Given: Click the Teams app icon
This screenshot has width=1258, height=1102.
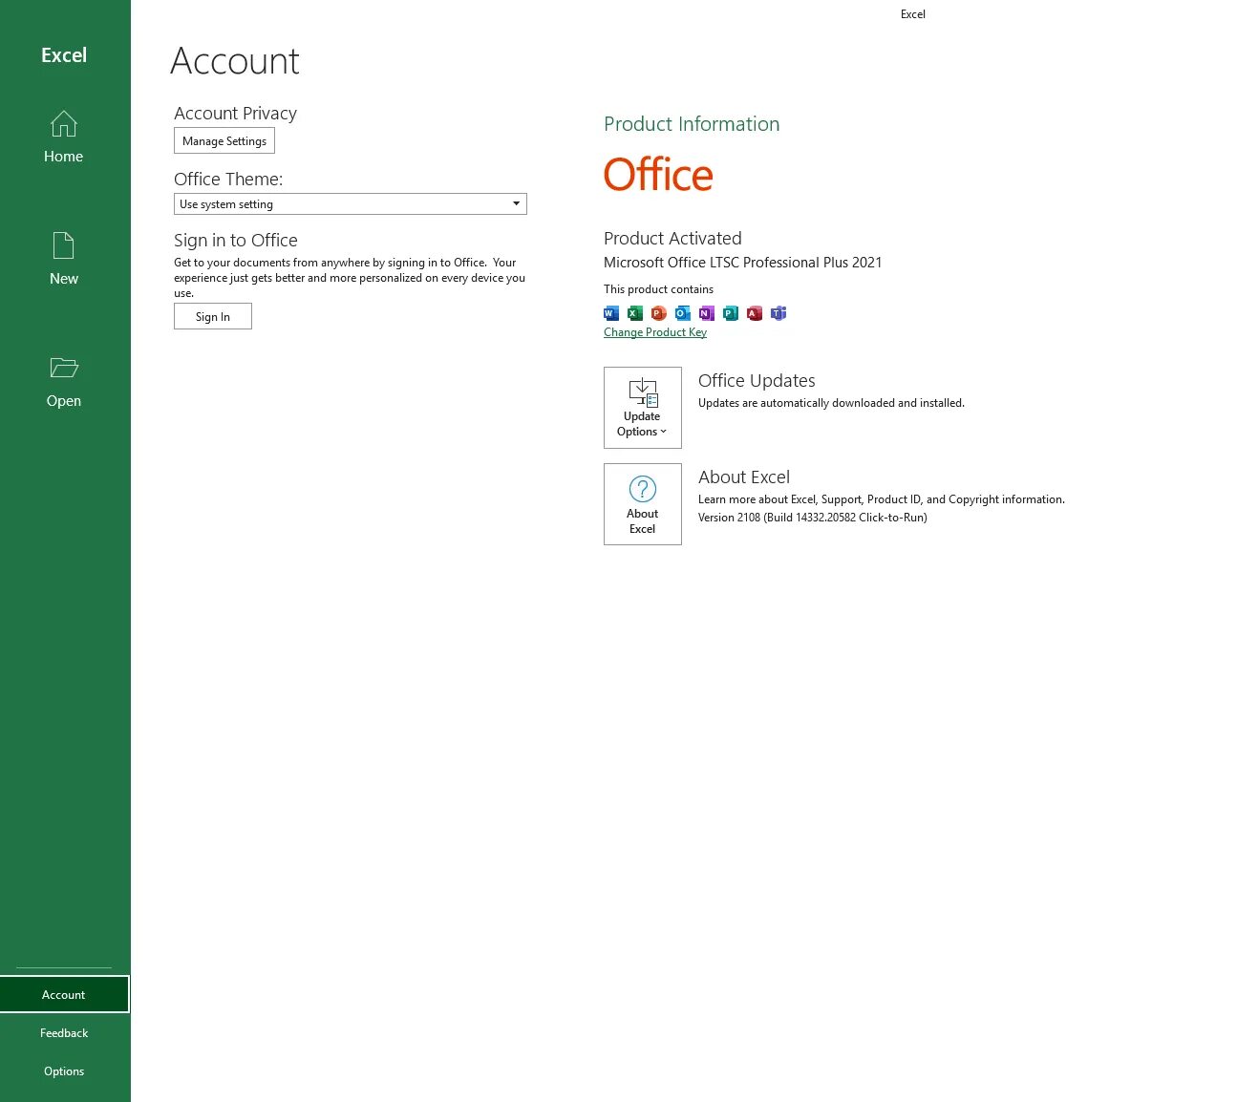Looking at the screenshot, I should point(778,313).
